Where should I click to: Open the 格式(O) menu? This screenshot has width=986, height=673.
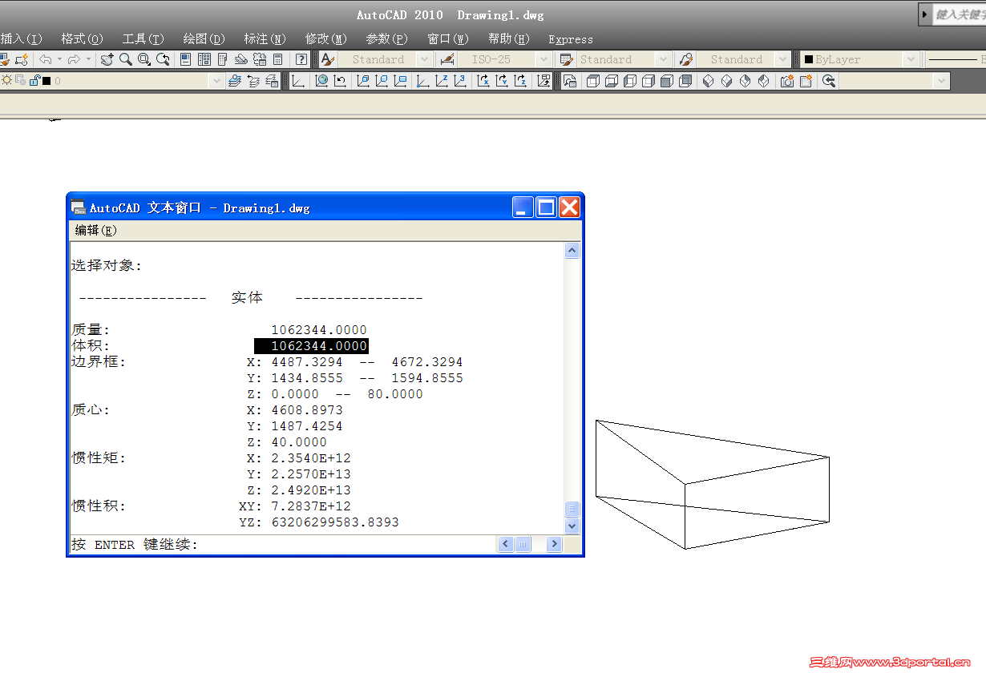[x=82, y=38]
